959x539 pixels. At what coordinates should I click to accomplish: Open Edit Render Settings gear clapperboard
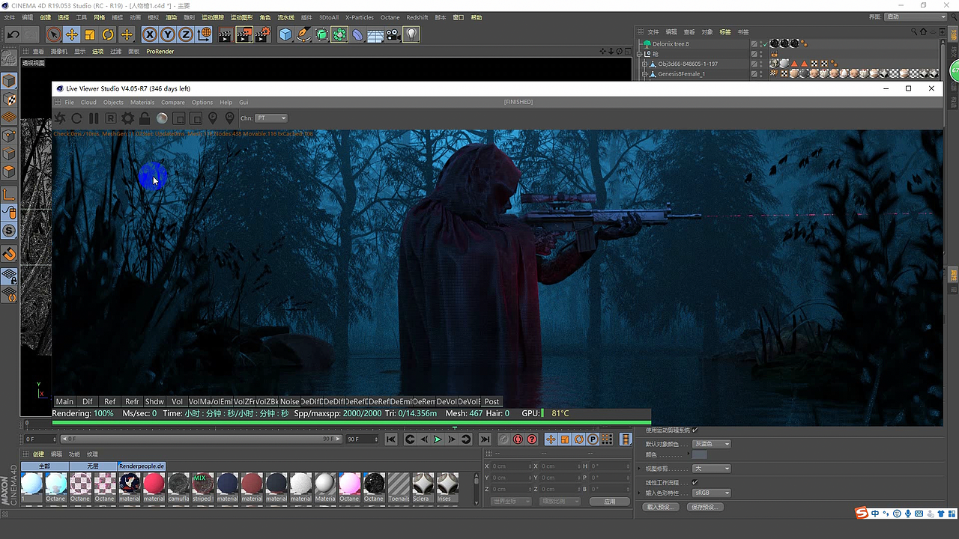pos(263,34)
